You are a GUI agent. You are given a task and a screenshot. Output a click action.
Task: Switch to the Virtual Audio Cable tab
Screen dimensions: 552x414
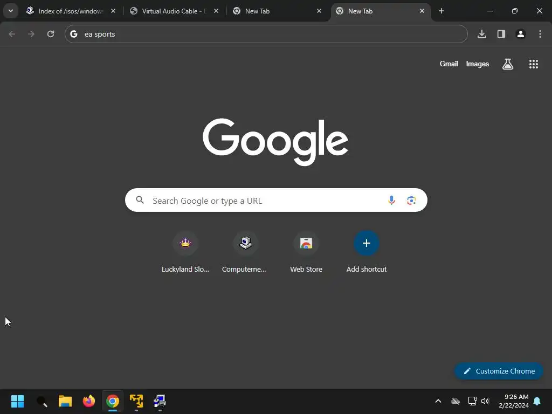[174, 11]
